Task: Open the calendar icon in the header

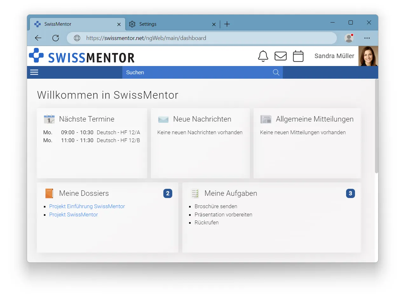Action: [298, 56]
